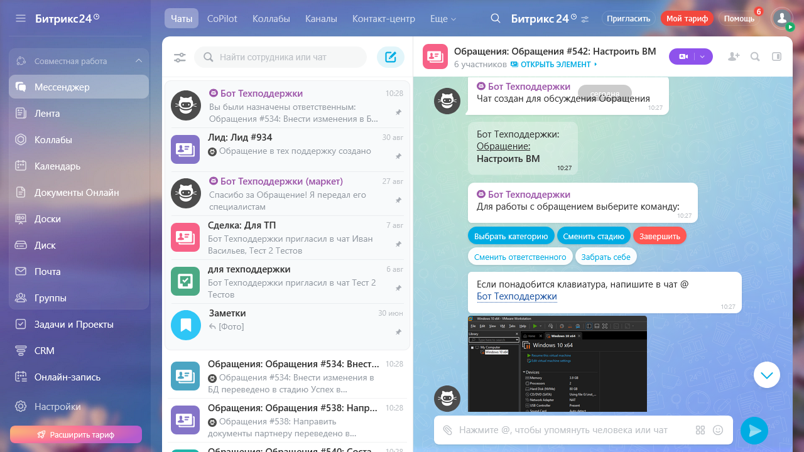Click the Лента icon in the sidebar
The height and width of the screenshot is (452, 804).
[x=21, y=113]
